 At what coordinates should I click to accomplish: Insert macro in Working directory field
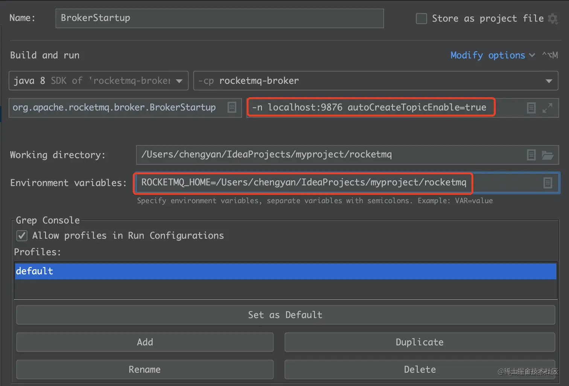point(531,155)
